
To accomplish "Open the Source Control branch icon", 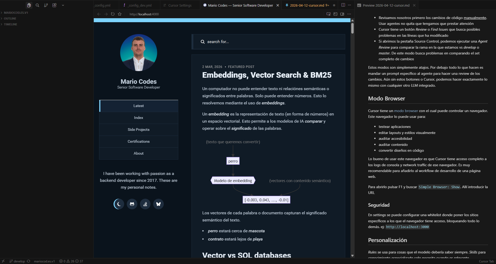I will 46,5.
